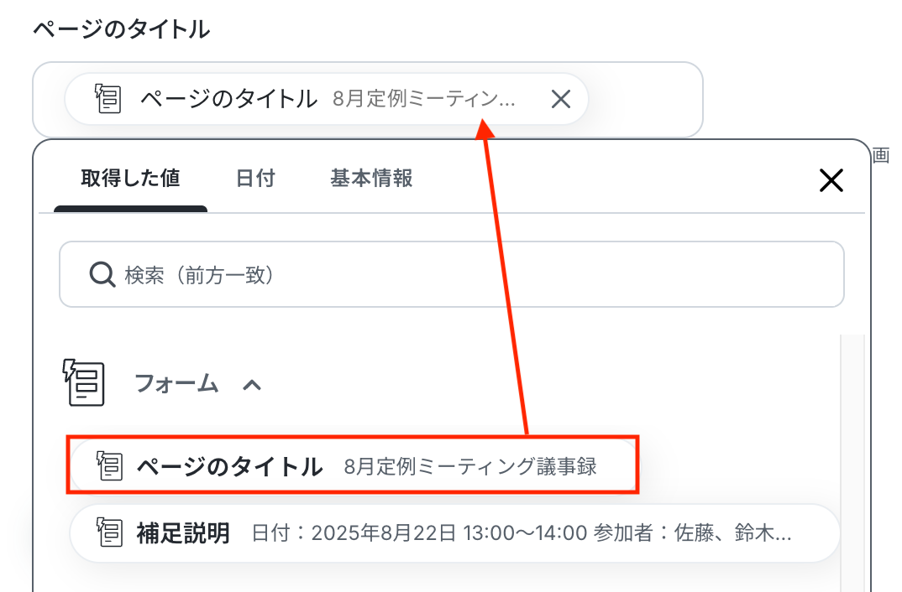Image resolution: width=902 pixels, height=592 pixels.
Task: Click the ページのタイトル text in the chip
Action: click(x=228, y=99)
